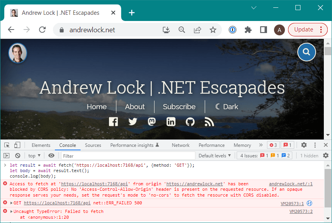
Task: Open the andrewlock.net/:1 source link
Action: [291, 184]
